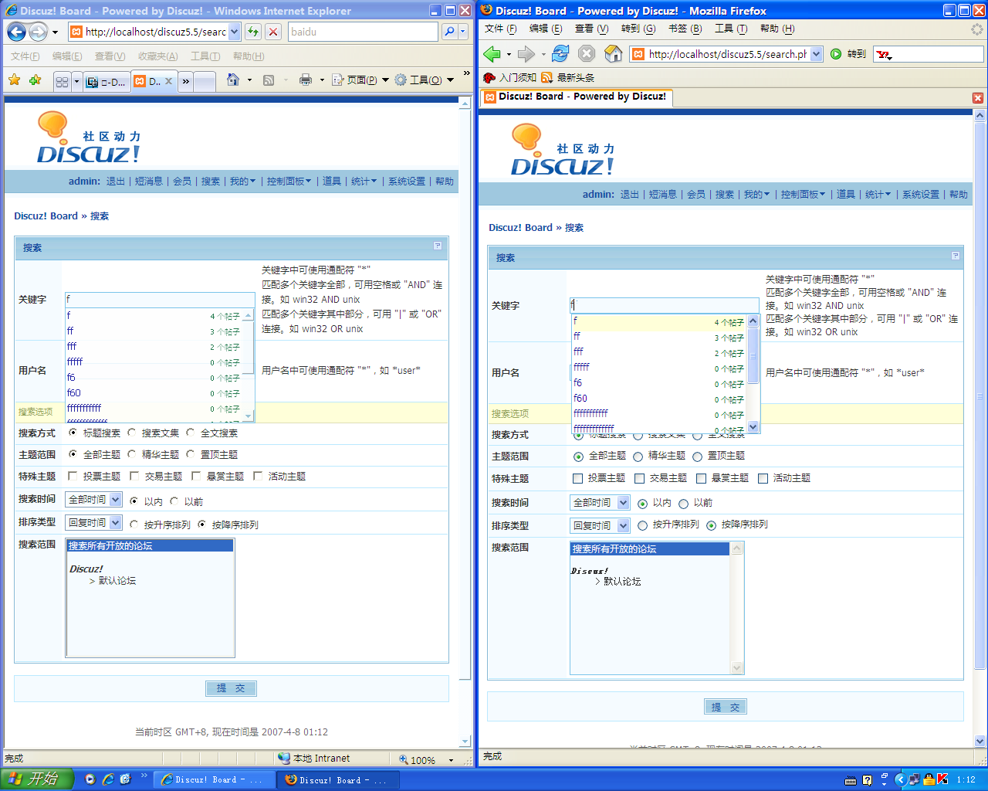
Task: Select 精华主题 radio in Internet Explorer page
Action: coord(131,454)
